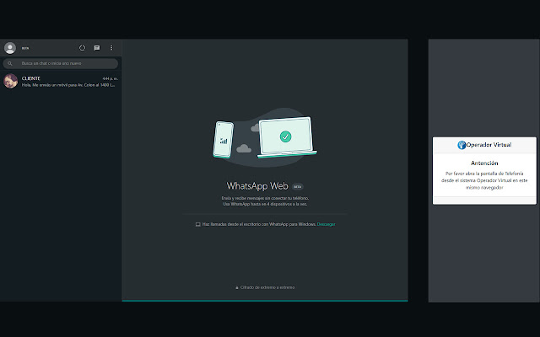540x337 pixels.
Task: Click the WhatsApp Web title text
Action: pyautogui.click(x=257, y=186)
